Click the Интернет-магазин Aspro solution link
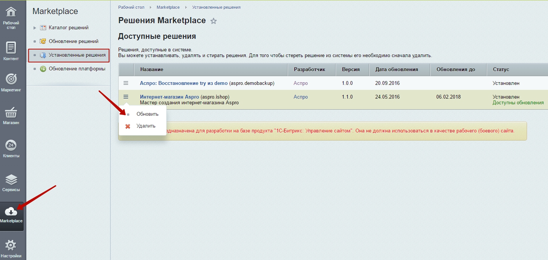548x260 pixels. 169,97
